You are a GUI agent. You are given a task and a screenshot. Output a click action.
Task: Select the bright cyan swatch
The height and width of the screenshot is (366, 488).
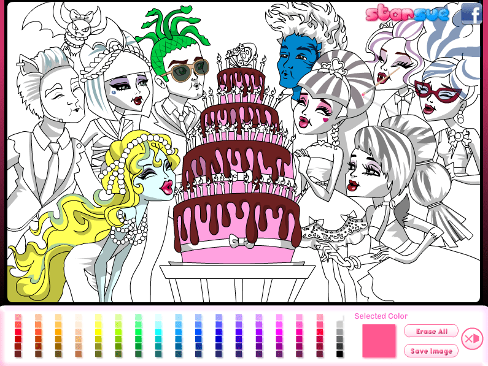point(158,332)
